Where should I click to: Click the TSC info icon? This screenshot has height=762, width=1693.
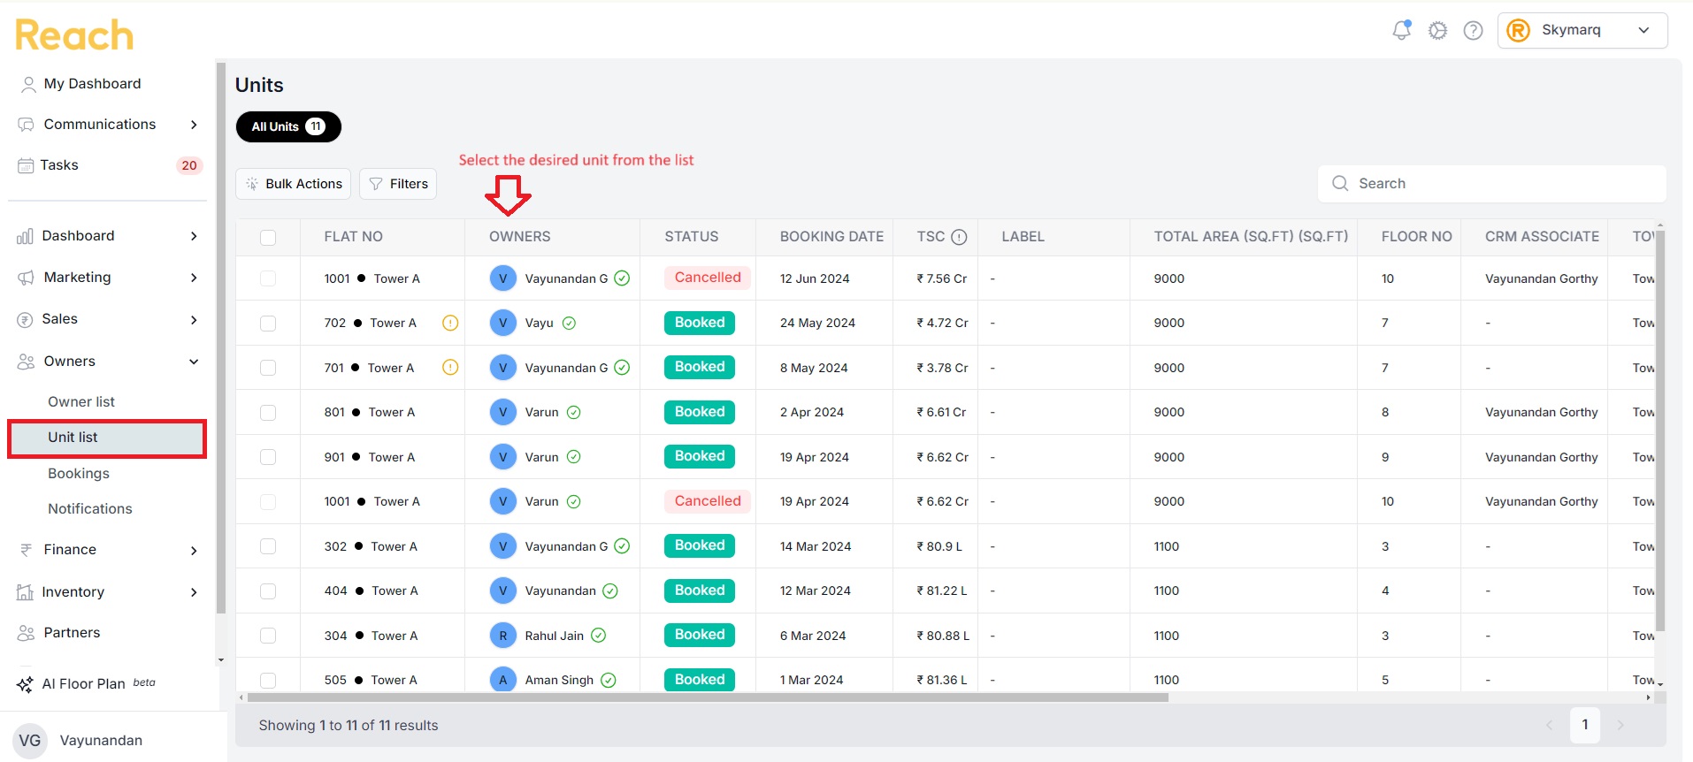(959, 237)
